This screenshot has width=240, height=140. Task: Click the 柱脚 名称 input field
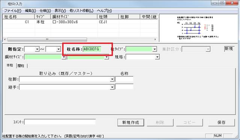click(124, 79)
